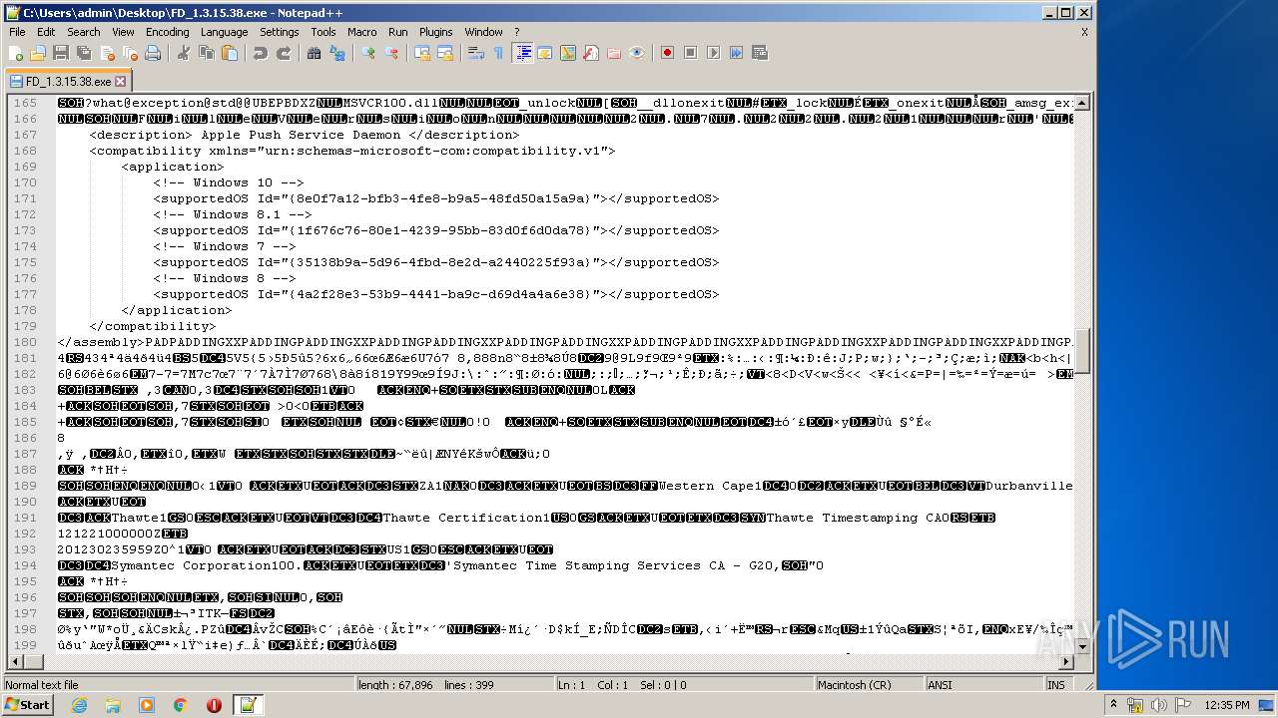The height and width of the screenshot is (718, 1278).
Task: Zoom out using toolbar zoom-out icon
Action: coord(390,53)
